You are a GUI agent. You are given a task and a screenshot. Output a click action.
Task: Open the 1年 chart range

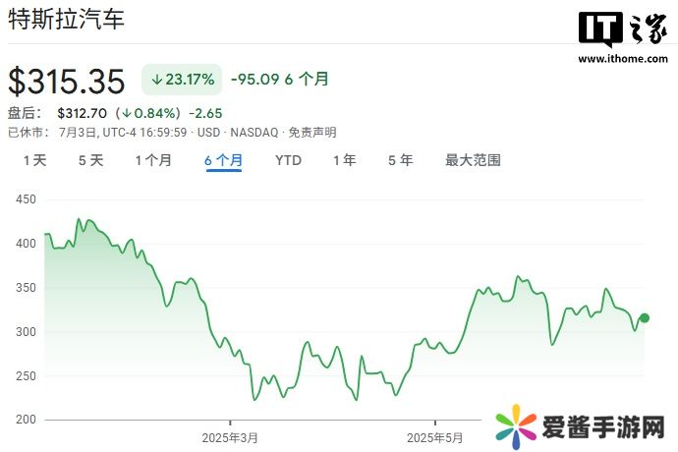(344, 160)
